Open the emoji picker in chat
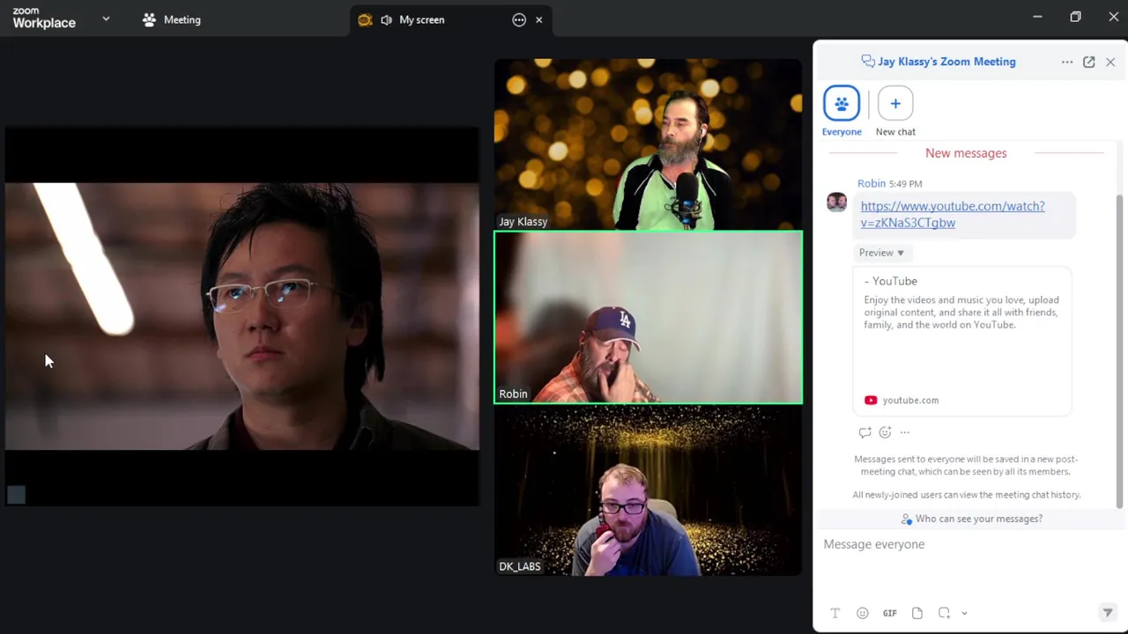This screenshot has width=1128, height=634. pos(863,613)
